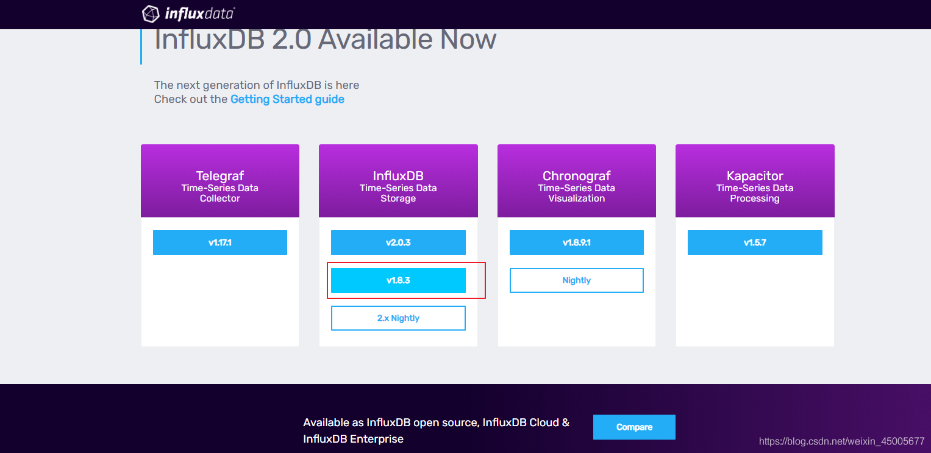Image resolution: width=931 pixels, height=453 pixels.
Task: Click "Time-Series Data Collector" subtitle
Action: pos(220,193)
